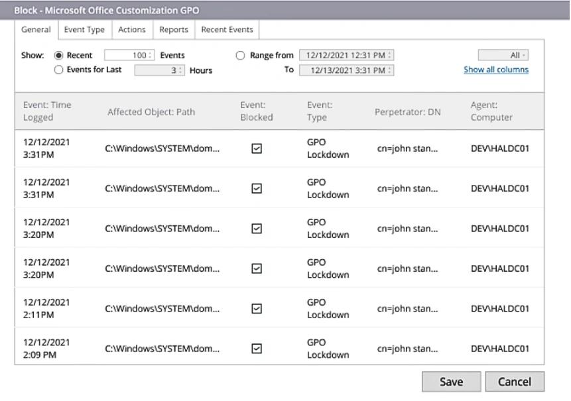
Task: Click the To date field 12/13/2021 3:31 PM
Action: click(x=347, y=70)
